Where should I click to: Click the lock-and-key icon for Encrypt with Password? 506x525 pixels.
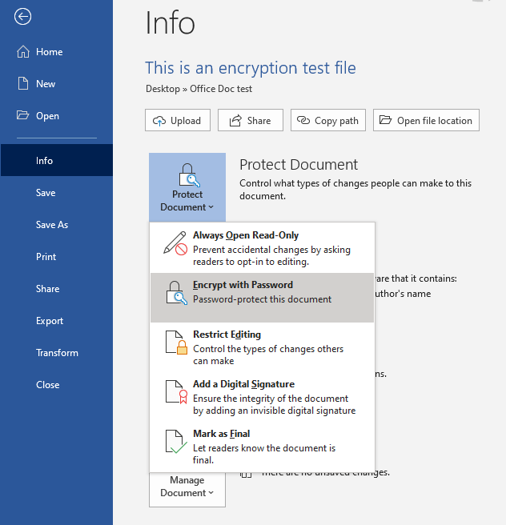(x=176, y=293)
